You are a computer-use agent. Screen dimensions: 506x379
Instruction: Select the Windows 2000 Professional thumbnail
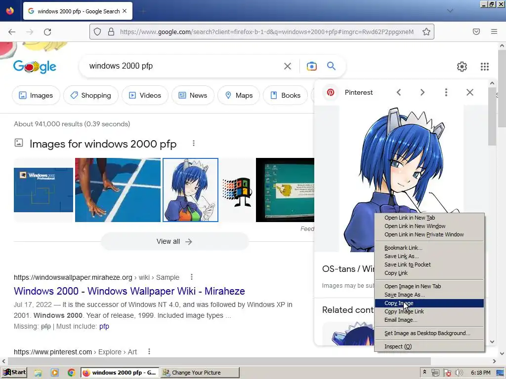click(x=43, y=190)
